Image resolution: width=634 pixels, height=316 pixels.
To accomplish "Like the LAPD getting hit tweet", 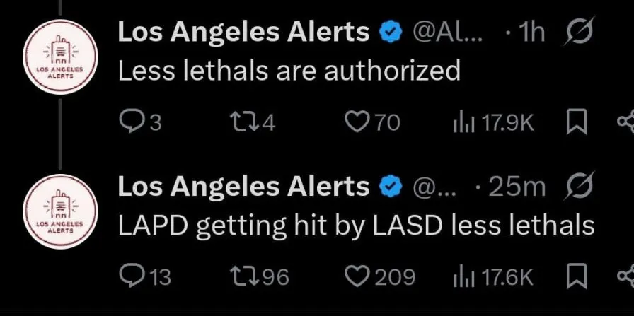I will coord(357,276).
